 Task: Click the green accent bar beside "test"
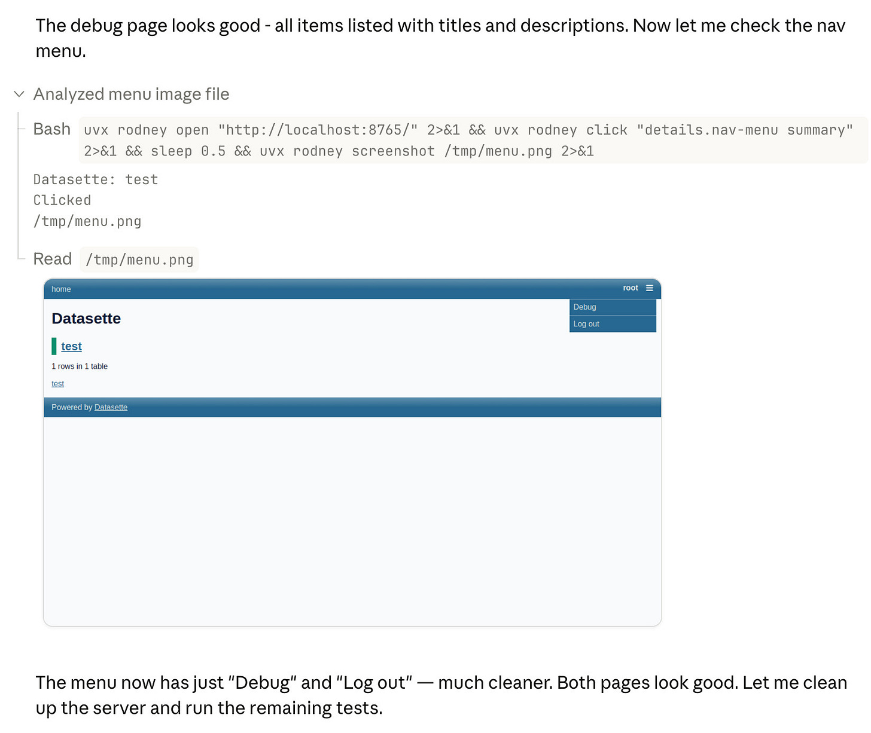pyautogui.click(x=54, y=346)
